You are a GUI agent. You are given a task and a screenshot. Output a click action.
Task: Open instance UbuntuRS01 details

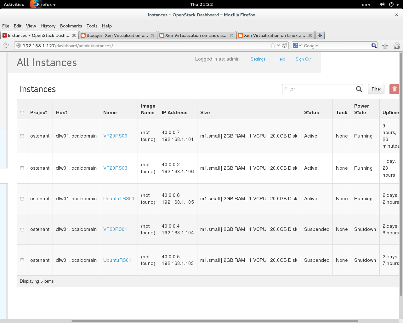(x=117, y=260)
